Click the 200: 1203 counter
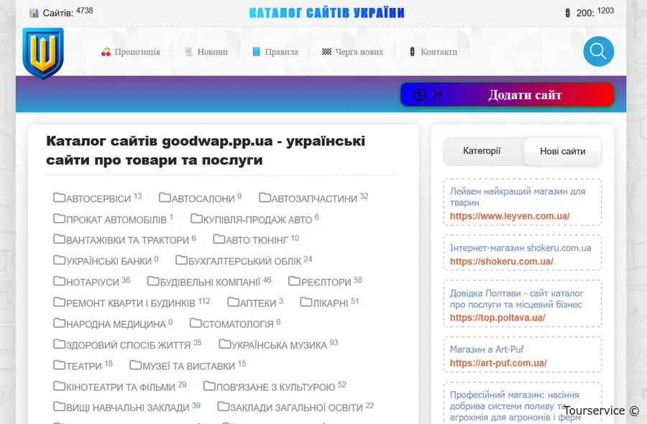647x424 pixels. tap(589, 12)
